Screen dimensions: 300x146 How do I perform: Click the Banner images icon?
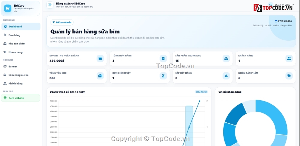pos(5,66)
